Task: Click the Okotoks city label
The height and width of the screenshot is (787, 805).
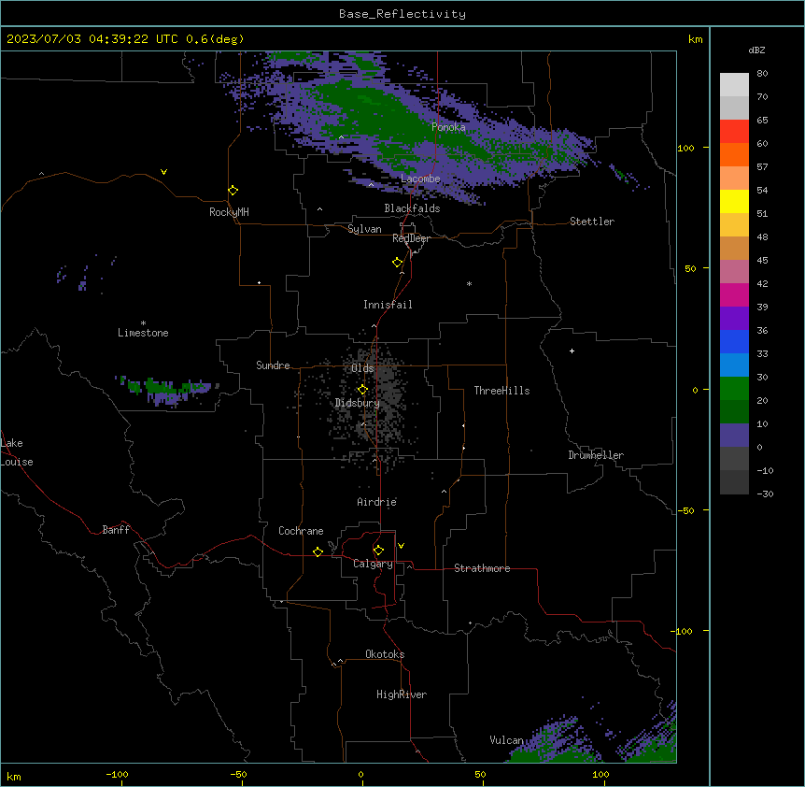Action: [x=385, y=654]
